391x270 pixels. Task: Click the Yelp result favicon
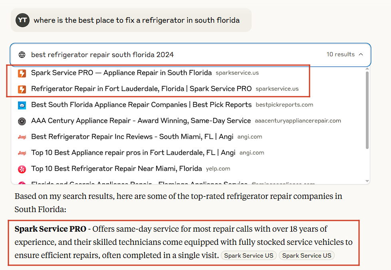pyautogui.click(x=22, y=169)
